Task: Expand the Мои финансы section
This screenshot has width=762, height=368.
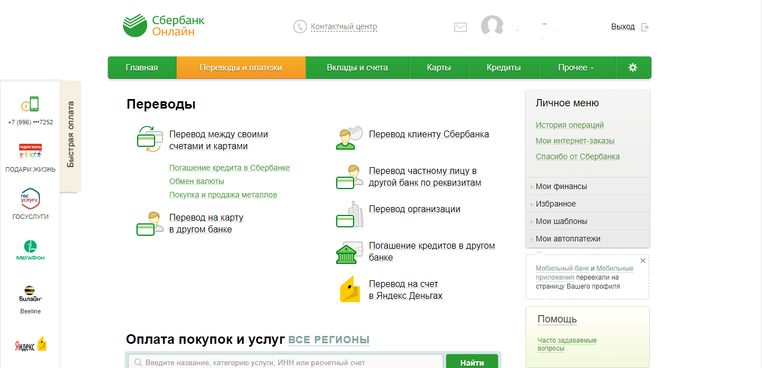Action: [561, 186]
